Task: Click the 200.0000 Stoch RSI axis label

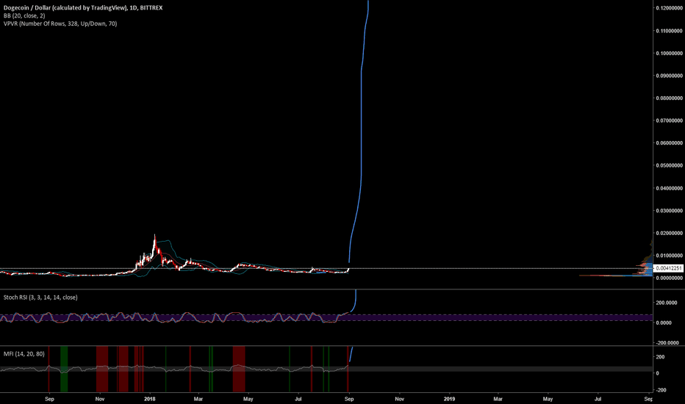Action: point(667,303)
